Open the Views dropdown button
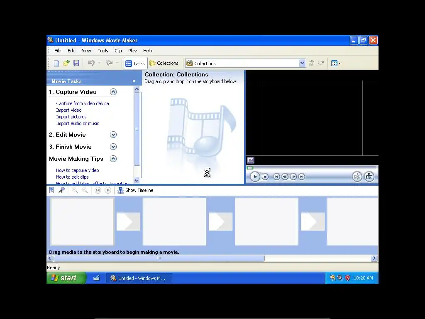The height and width of the screenshot is (319, 425). [336, 63]
